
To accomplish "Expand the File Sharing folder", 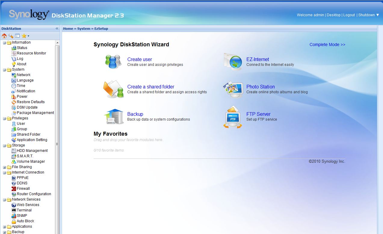I will 4,167.
